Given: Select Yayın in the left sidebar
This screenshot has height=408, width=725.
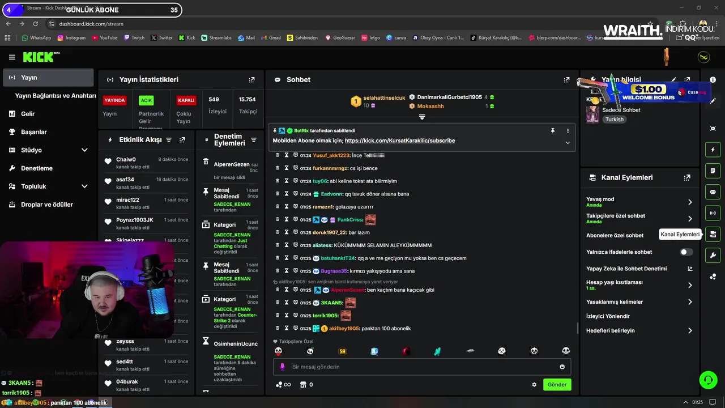Looking at the screenshot, I should tap(48, 78).
